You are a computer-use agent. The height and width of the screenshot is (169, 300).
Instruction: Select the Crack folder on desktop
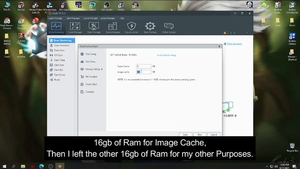tap(7, 54)
